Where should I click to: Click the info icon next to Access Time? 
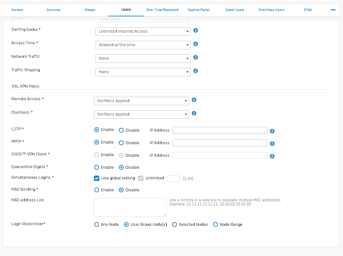195,44
